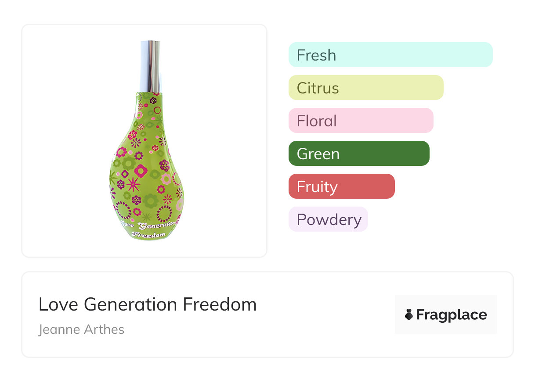Image resolution: width=535 pixels, height=379 pixels.
Task: Click the Love Generation script on bottle
Action: pos(148,225)
